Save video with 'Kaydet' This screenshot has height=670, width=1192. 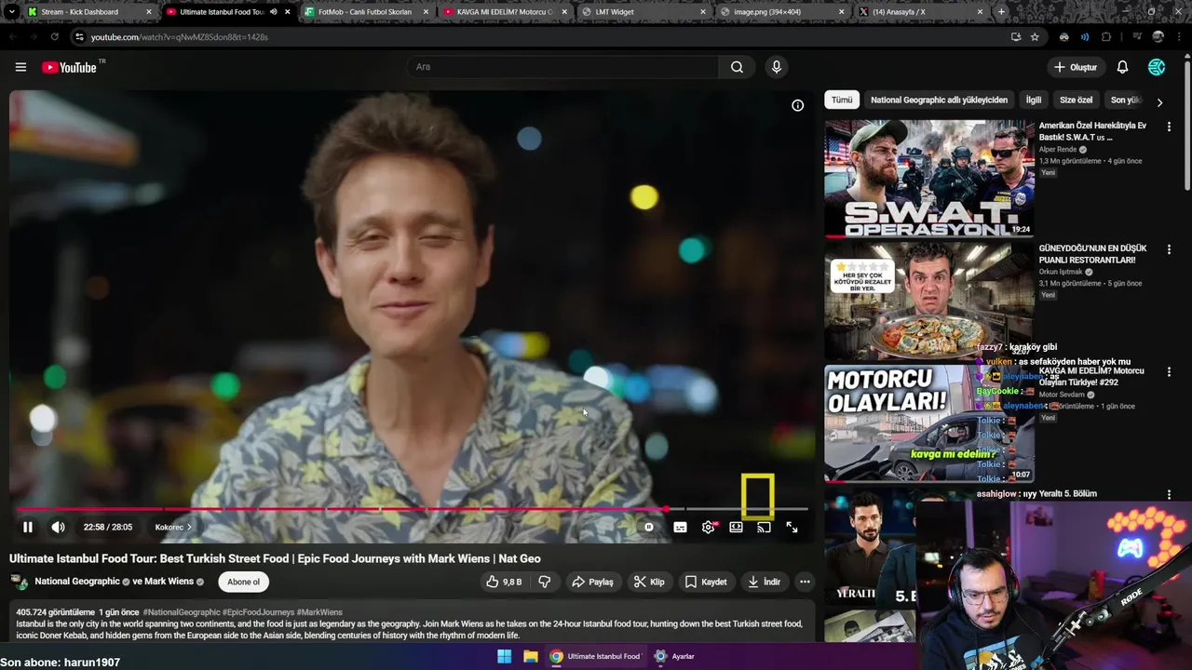[705, 582]
